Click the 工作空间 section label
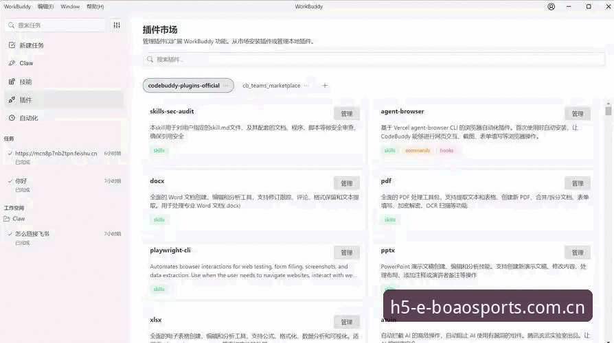The image size is (614, 343). pyautogui.click(x=14, y=208)
